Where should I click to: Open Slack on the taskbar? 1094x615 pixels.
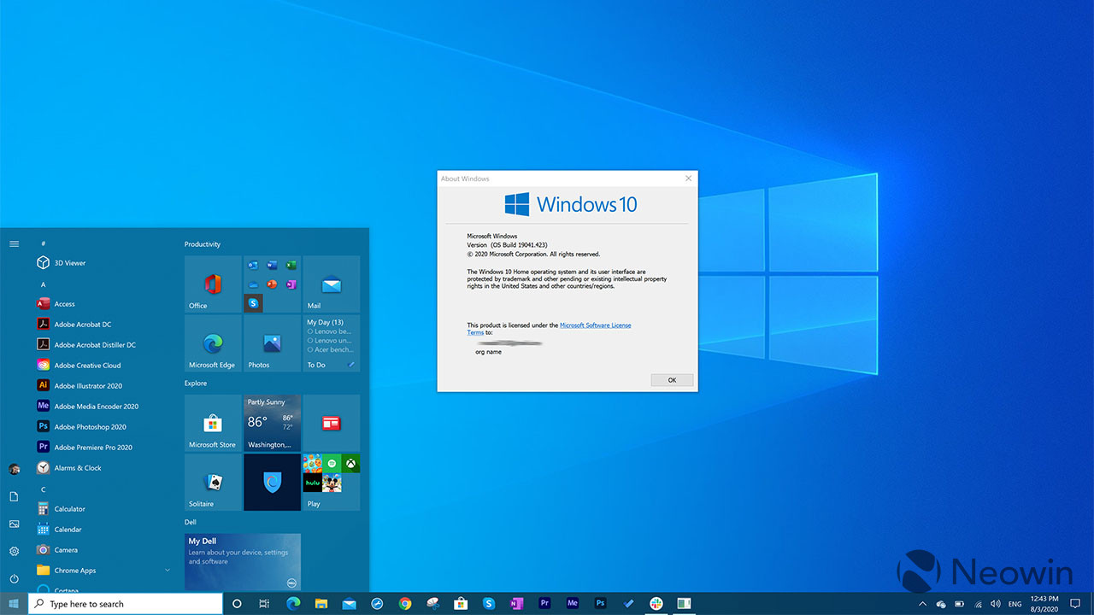point(656,604)
